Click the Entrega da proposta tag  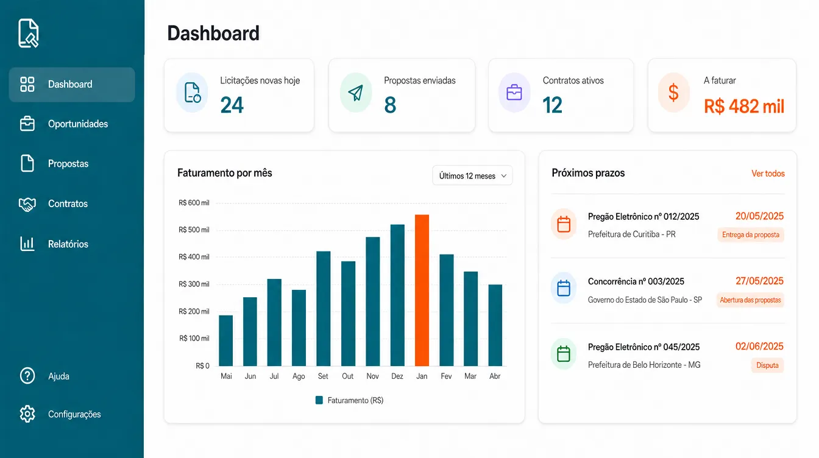point(750,234)
